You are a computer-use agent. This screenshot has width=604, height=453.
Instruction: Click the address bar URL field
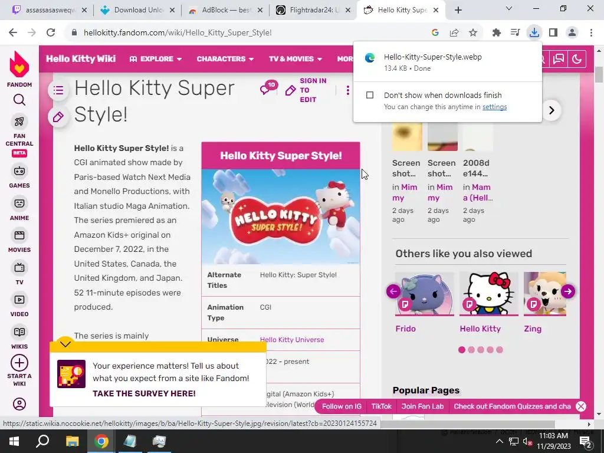coord(247,33)
